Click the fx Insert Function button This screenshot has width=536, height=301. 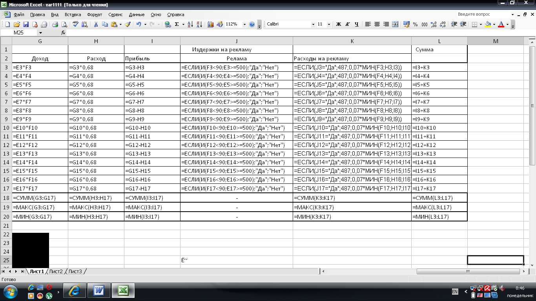(63, 33)
